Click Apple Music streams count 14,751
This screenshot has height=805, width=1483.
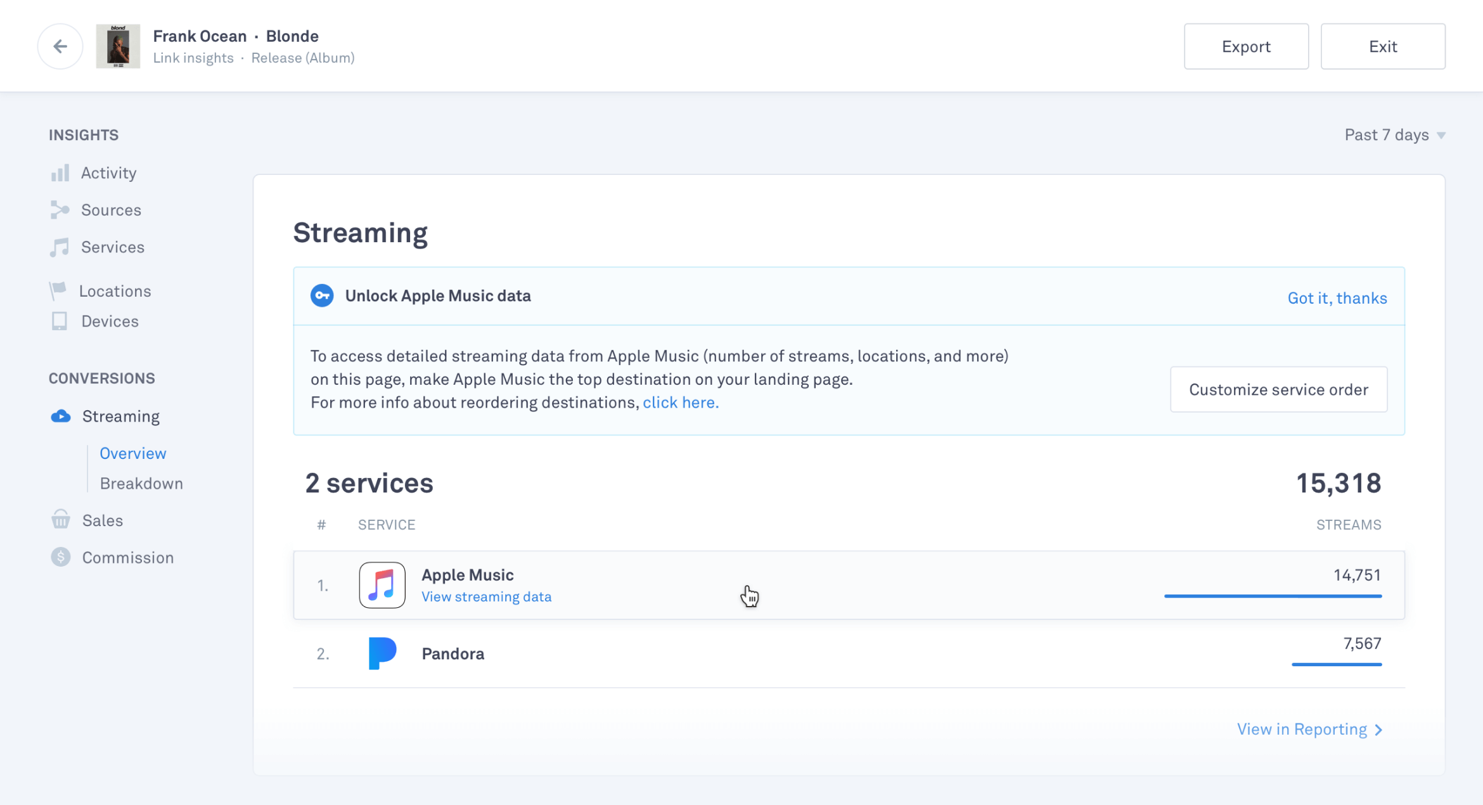(x=1357, y=575)
